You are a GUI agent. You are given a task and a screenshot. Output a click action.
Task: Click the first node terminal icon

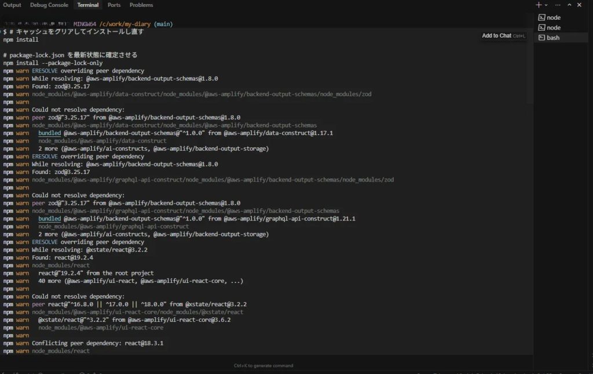[541, 17]
